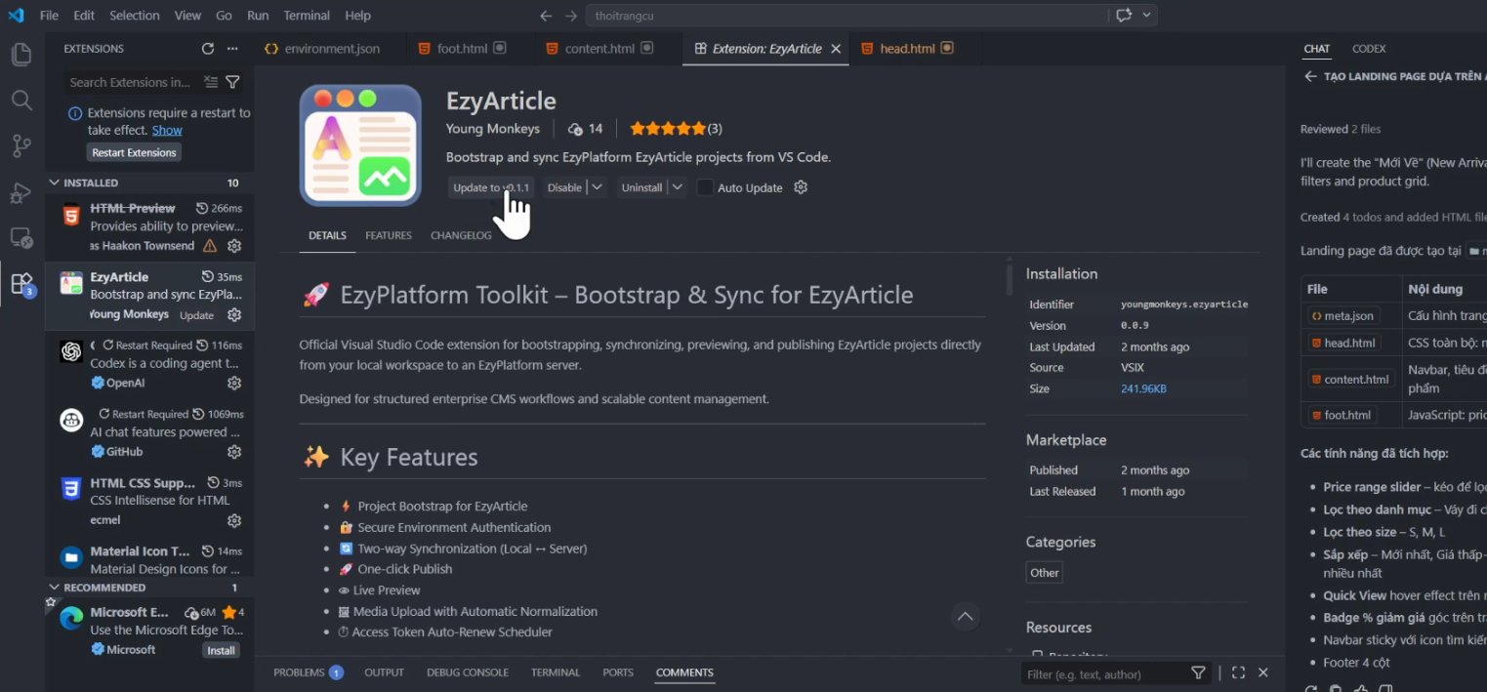Click the Show link in restart notice
Screen dimensions: 1487x692
[167, 130]
